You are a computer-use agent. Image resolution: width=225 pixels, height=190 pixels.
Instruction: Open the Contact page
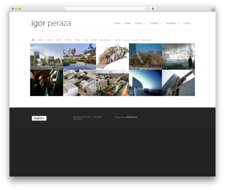[x=187, y=23]
